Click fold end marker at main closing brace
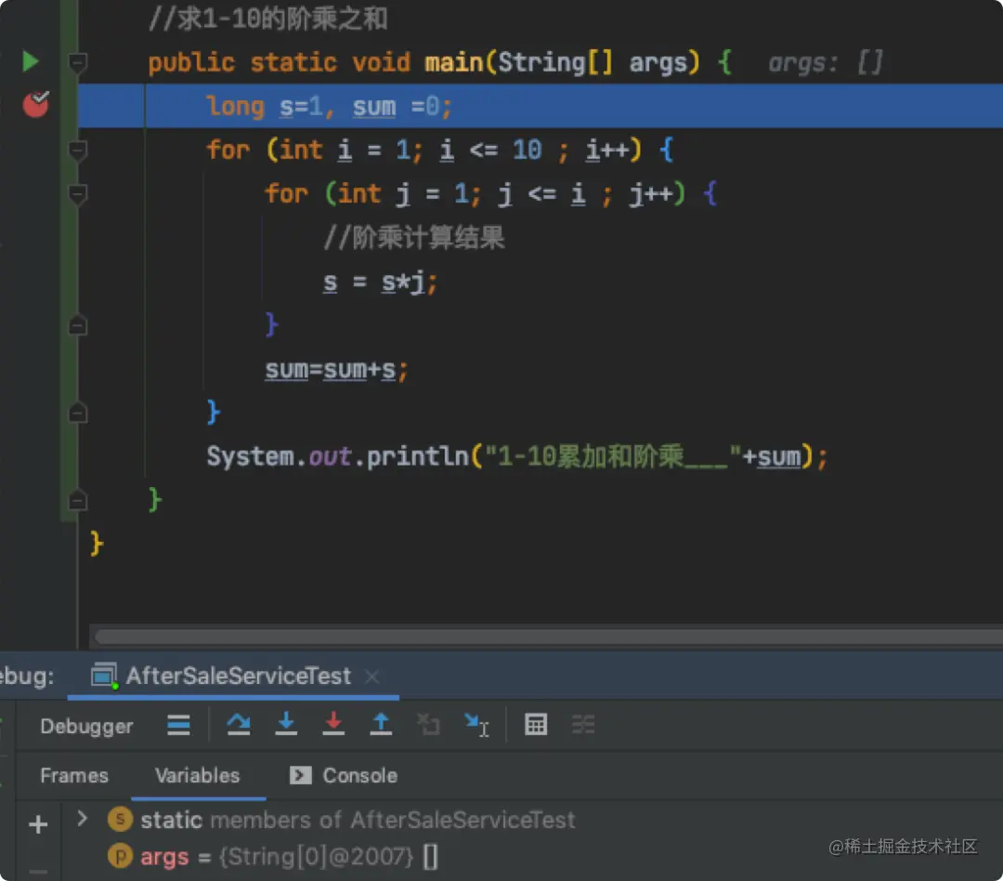 (x=77, y=500)
